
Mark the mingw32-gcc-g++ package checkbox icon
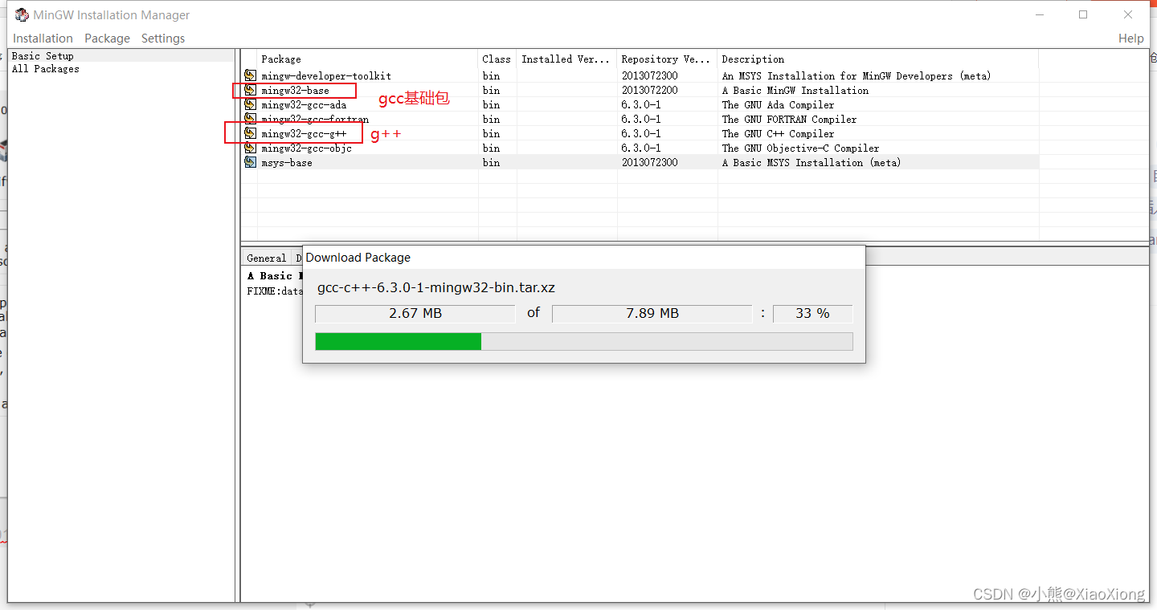click(250, 133)
